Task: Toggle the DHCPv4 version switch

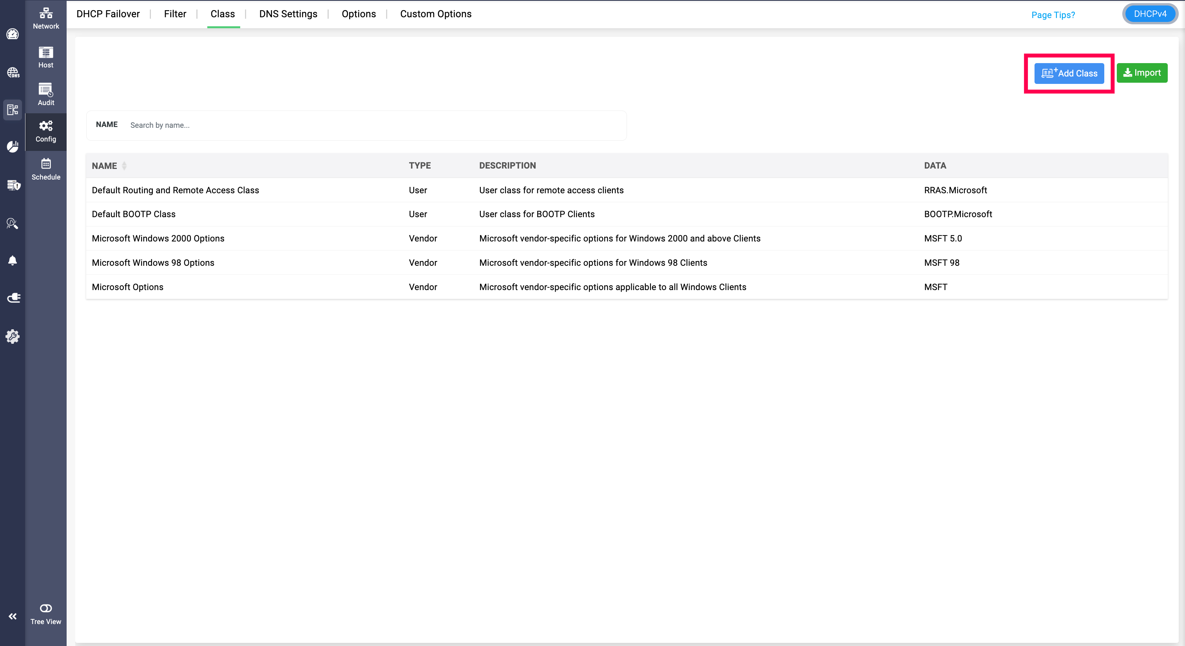Action: 1150,14
